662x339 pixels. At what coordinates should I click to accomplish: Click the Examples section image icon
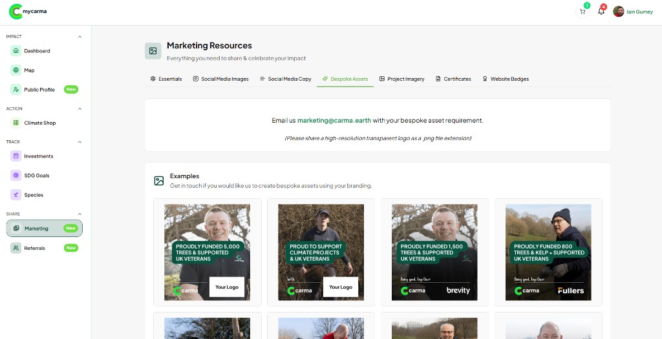click(159, 181)
